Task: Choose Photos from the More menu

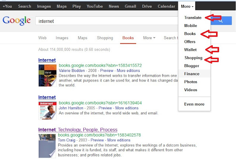Action: coord(191,82)
